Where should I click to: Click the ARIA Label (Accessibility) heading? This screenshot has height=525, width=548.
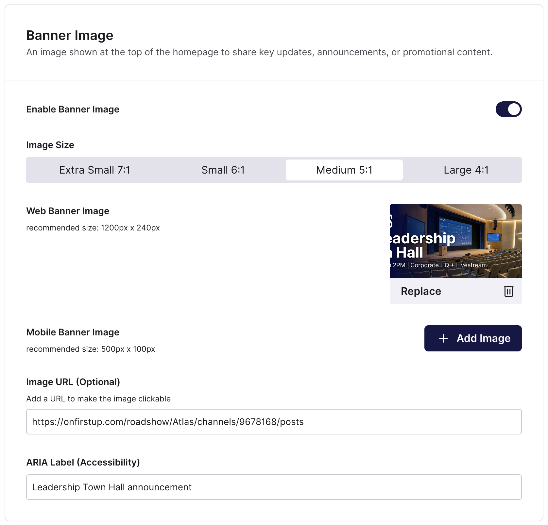[x=83, y=462]
